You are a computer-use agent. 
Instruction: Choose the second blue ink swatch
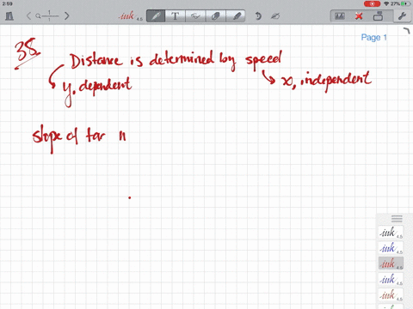pos(391,279)
